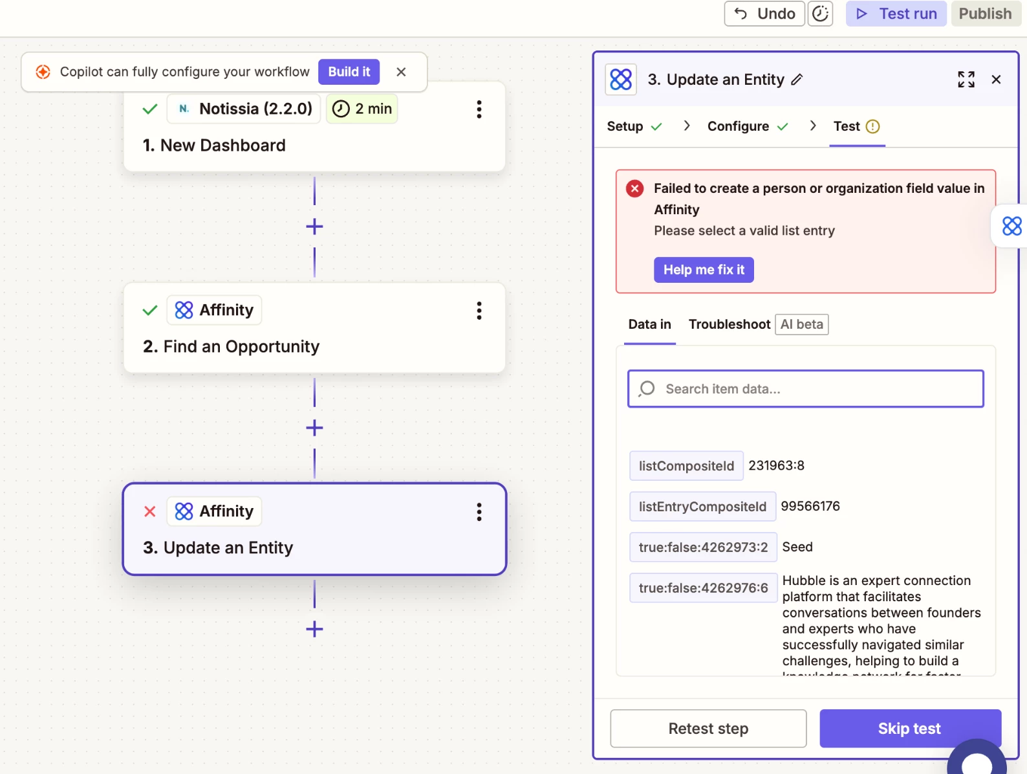Click red error X on step 3
The image size is (1027, 774).
point(150,511)
